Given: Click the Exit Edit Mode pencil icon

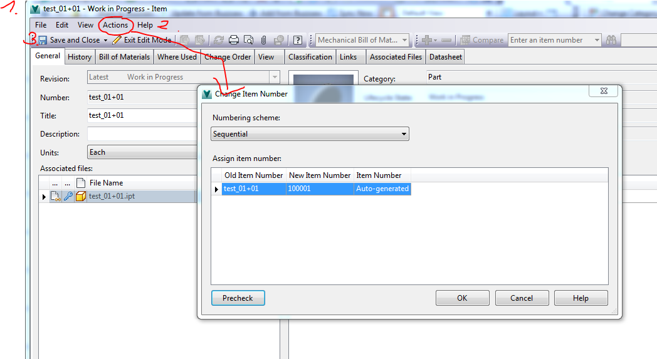Looking at the screenshot, I should coord(117,40).
